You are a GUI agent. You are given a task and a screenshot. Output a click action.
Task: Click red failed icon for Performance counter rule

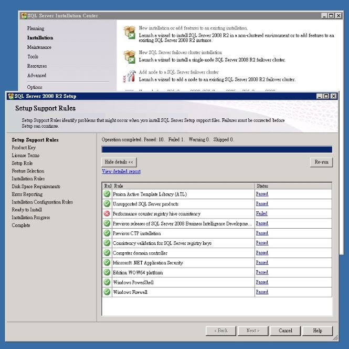107,213
